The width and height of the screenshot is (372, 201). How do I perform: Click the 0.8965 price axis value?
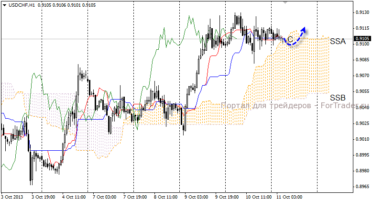[x=362, y=187]
